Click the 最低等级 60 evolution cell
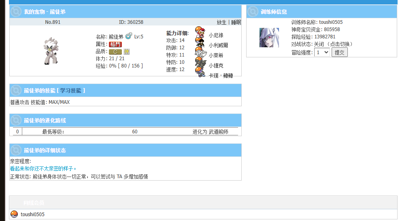This screenshot has height=221, width=400. pyautogui.click(x=135, y=132)
